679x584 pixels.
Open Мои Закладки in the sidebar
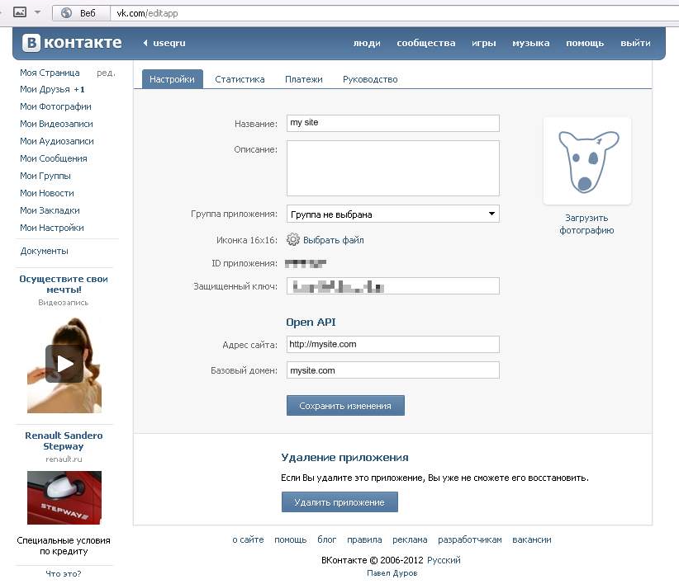coord(50,210)
